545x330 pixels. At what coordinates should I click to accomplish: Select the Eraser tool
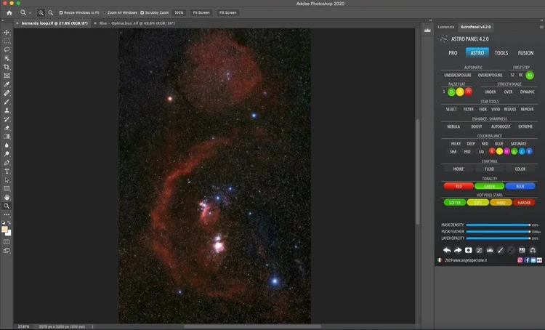[x=7, y=128]
